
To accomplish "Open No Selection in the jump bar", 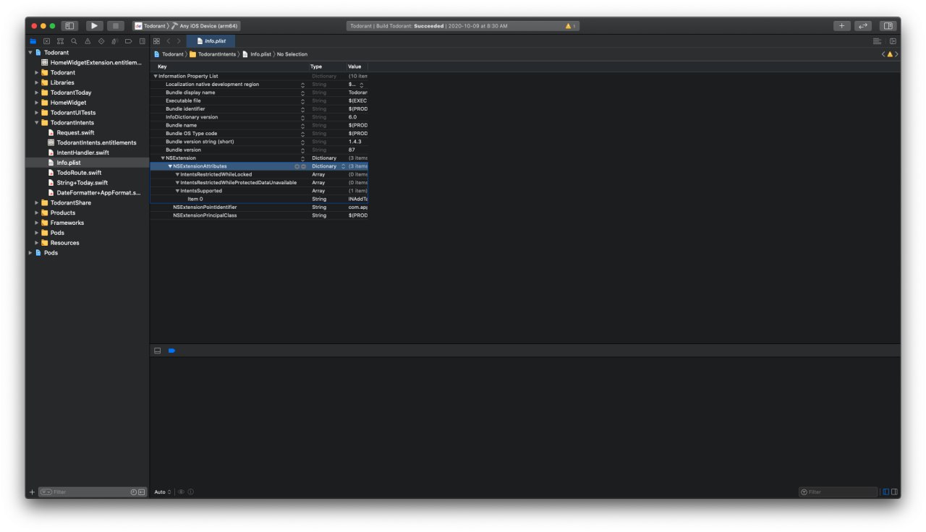I will click(292, 54).
